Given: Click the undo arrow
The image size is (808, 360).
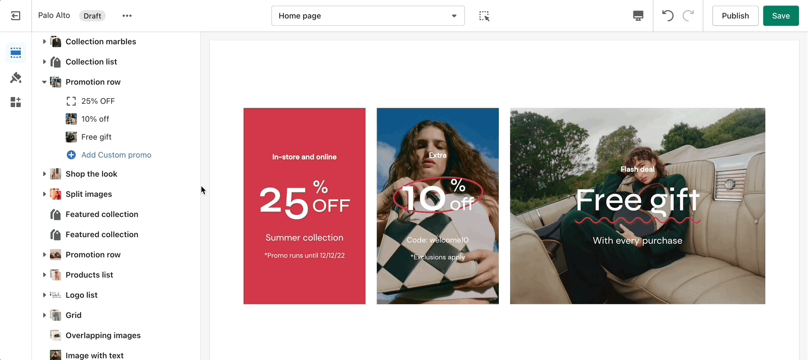Looking at the screenshot, I should [667, 16].
